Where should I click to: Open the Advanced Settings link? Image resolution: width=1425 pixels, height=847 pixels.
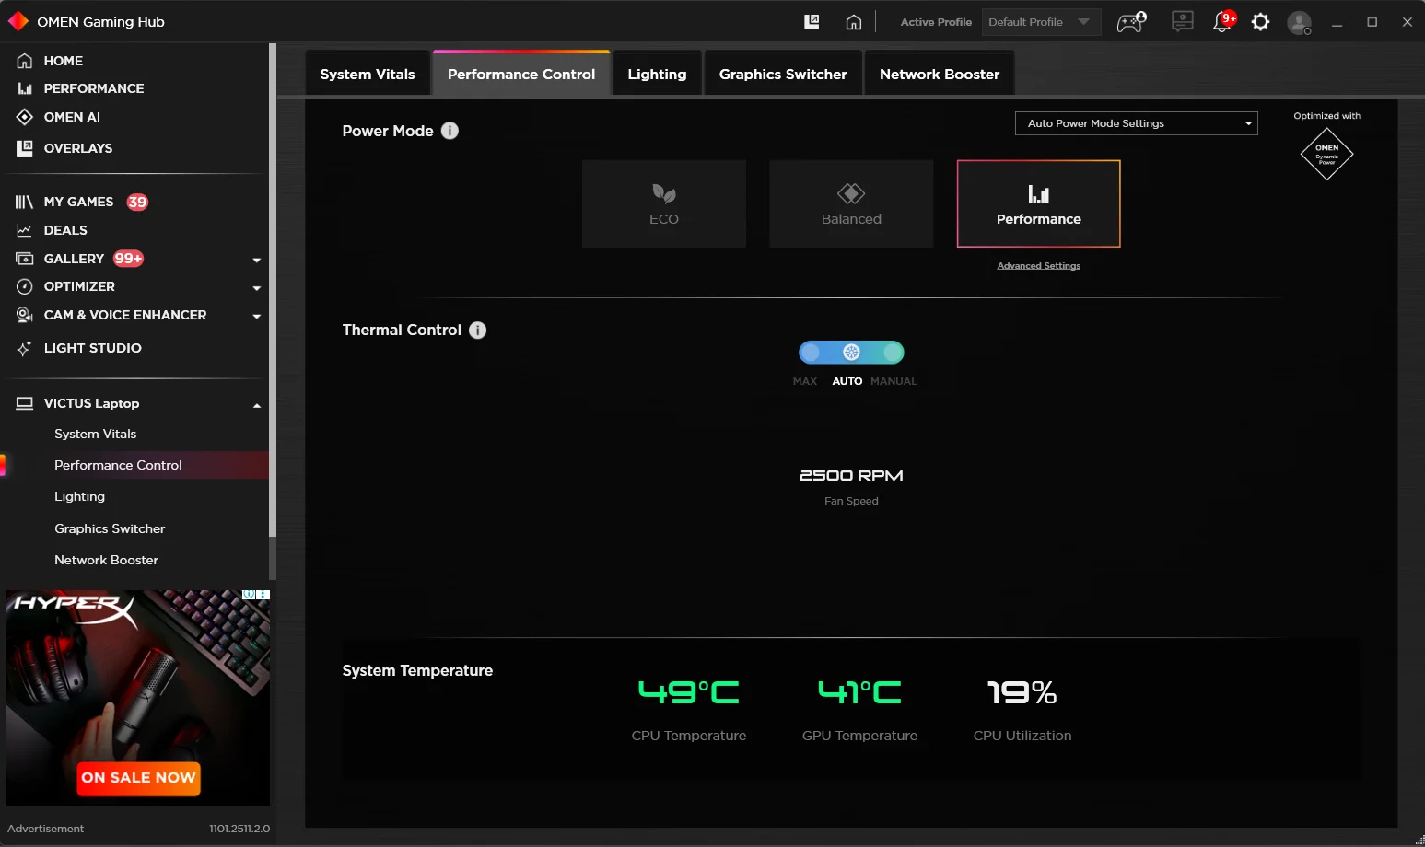(x=1039, y=266)
